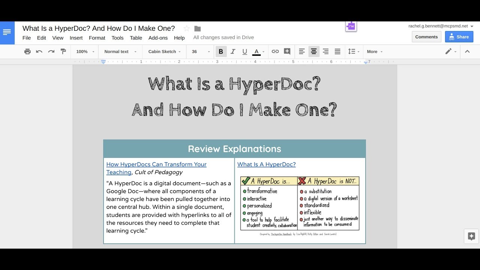
Task: Open the zoom 100% dropdown
Action: click(x=85, y=52)
